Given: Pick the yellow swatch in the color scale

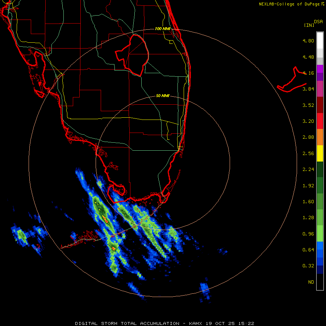Looking at the screenshot, I should 320,154.
